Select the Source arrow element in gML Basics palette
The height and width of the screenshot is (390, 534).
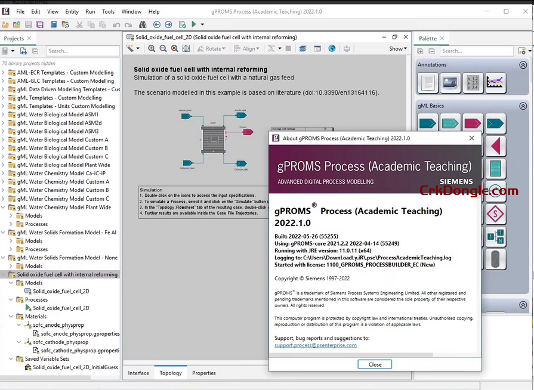pos(427,123)
